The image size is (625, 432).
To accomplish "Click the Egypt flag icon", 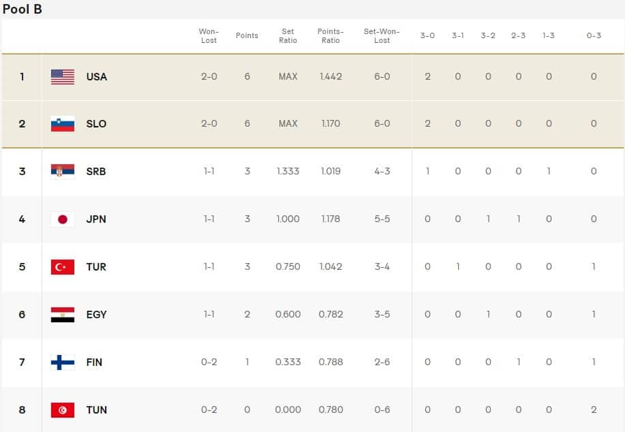I will point(63,315).
